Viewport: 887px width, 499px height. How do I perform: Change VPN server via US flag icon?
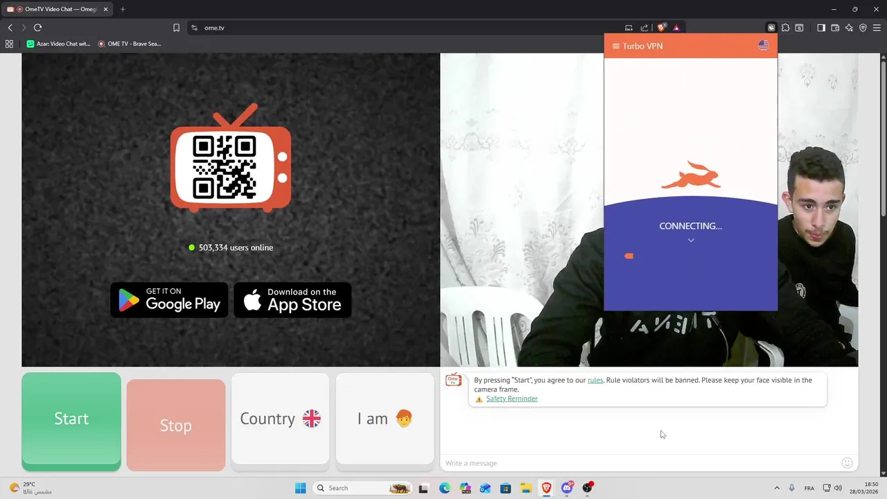pyautogui.click(x=764, y=46)
